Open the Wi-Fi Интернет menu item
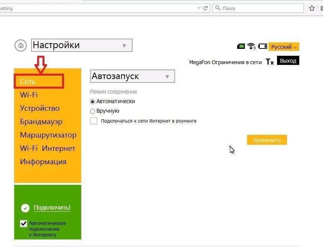 [x=48, y=149]
